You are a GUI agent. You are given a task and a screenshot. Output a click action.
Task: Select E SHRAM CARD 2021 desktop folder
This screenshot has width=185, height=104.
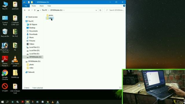[15, 21]
